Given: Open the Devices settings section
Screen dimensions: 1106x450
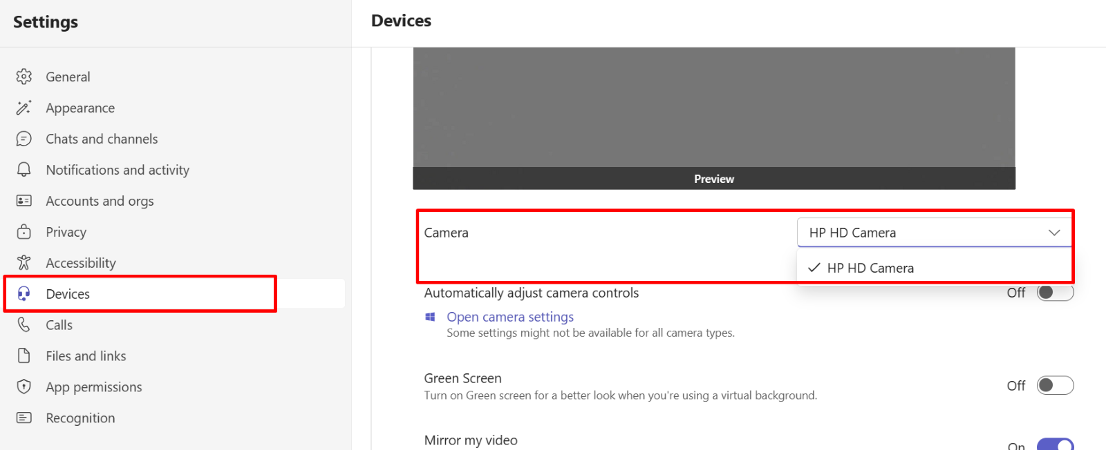Looking at the screenshot, I should [x=68, y=294].
